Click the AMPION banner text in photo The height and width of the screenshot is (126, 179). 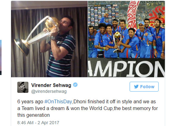(126, 68)
